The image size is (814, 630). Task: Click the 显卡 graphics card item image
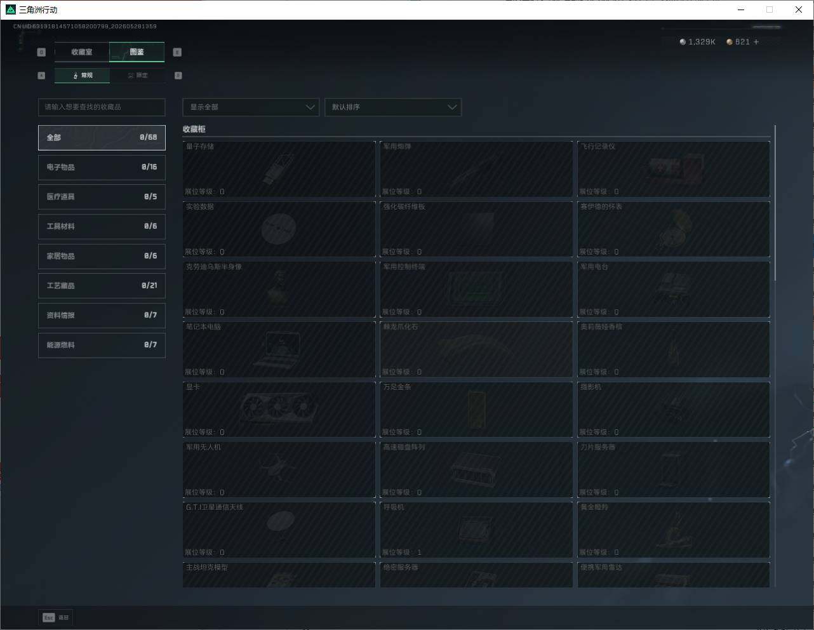pyautogui.click(x=278, y=407)
